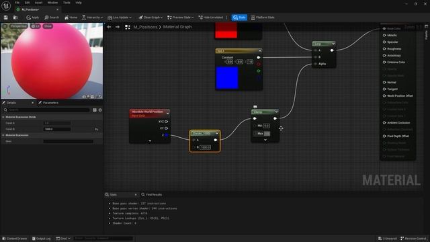Screen dimensions: 430x242
Task: Click the Divide node output pin
Action: 216,140
